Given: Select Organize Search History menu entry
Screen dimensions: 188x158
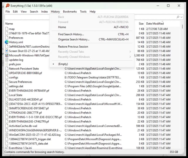Looking at the screenshot, I should 92,39.
